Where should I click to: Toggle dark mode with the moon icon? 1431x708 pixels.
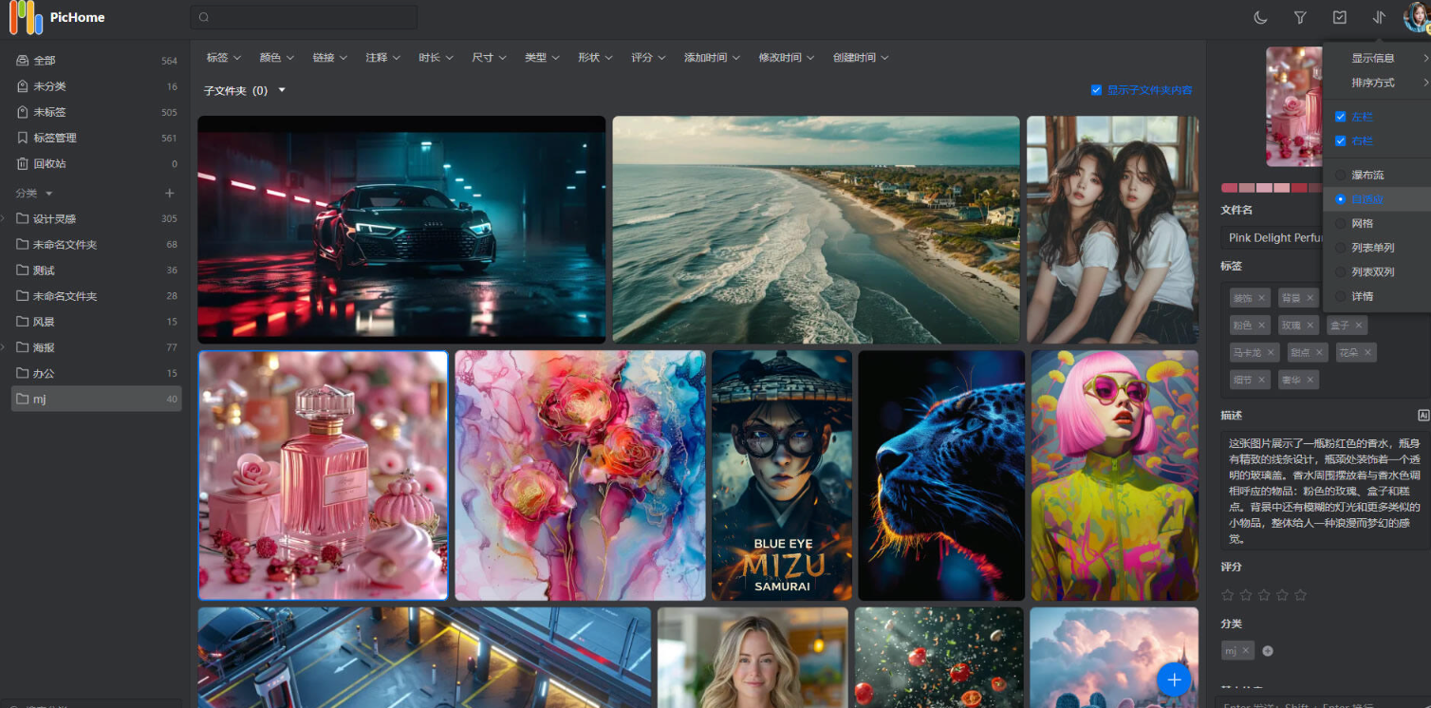[1260, 17]
